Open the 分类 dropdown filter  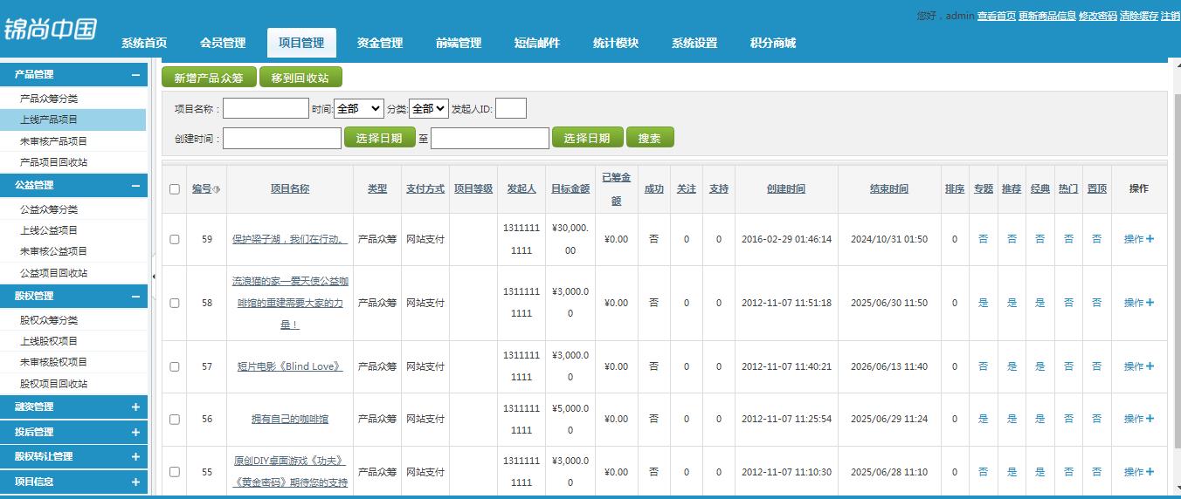coord(428,109)
